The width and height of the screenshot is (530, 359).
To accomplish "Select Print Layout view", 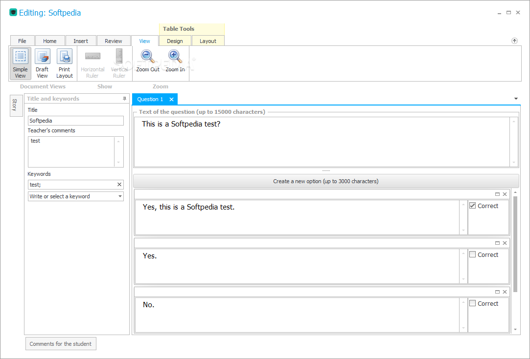I will tap(65, 63).
